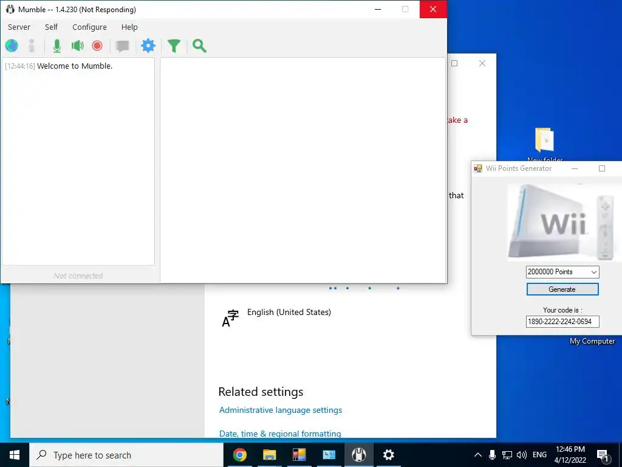
Task: Click the ENG language indicator
Action: (x=539, y=455)
